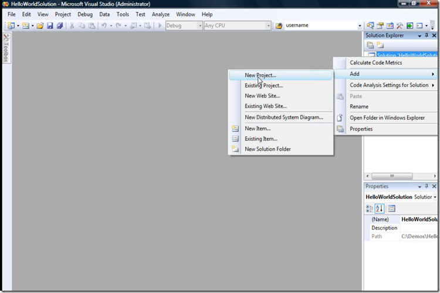Select New Distributed System Diagram... entry
The height and width of the screenshot is (293, 440).
pyautogui.click(x=280, y=117)
